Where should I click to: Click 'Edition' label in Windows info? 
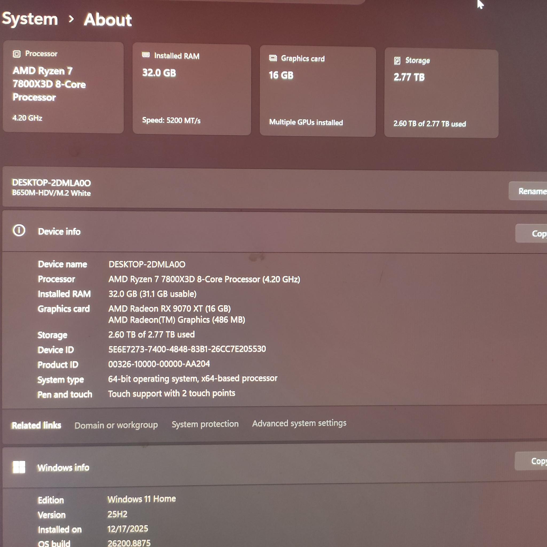coord(51,500)
